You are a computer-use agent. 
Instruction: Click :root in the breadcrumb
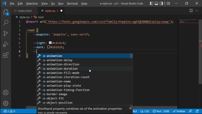40,17
